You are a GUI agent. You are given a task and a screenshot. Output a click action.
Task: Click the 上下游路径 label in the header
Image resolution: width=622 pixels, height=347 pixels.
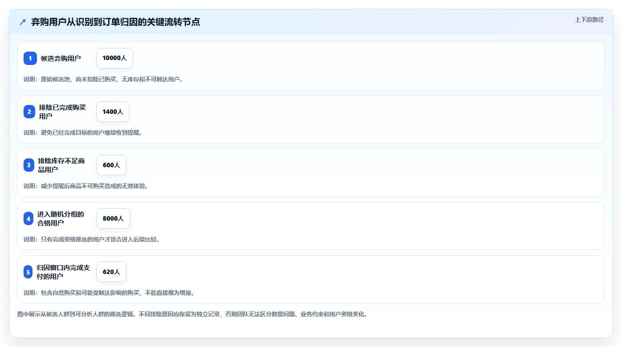589,20
